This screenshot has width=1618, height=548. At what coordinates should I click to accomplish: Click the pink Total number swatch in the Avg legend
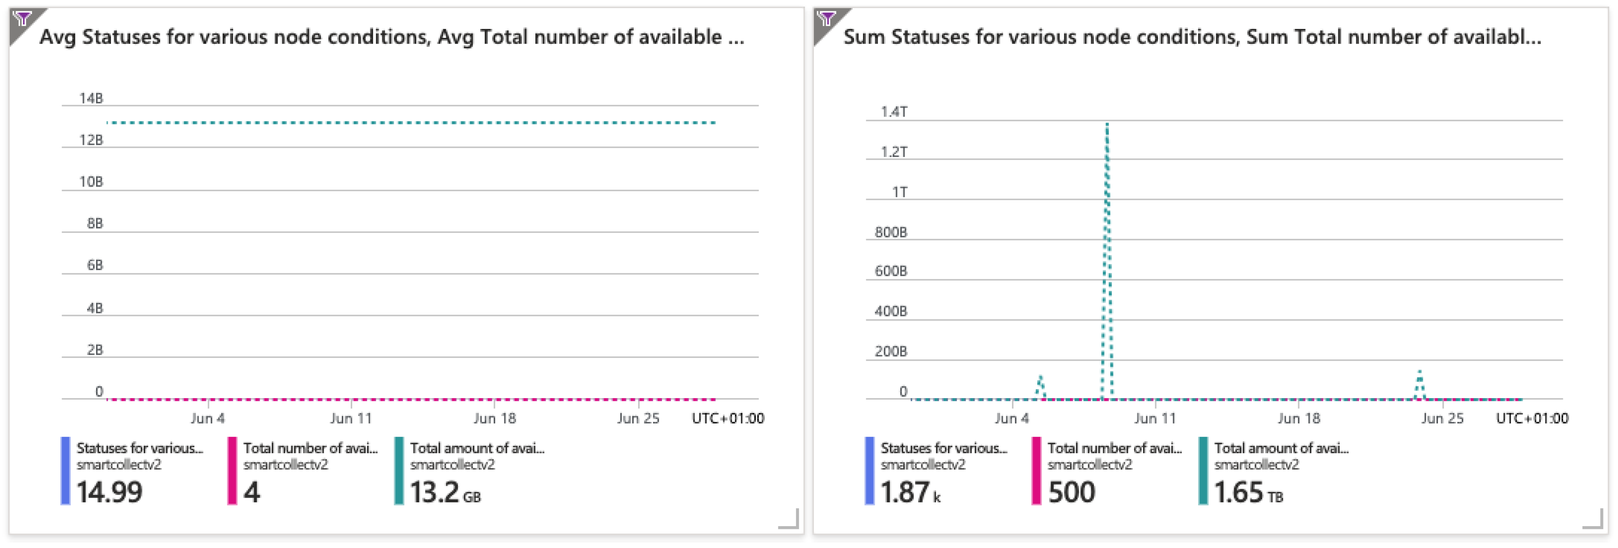[x=232, y=471]
